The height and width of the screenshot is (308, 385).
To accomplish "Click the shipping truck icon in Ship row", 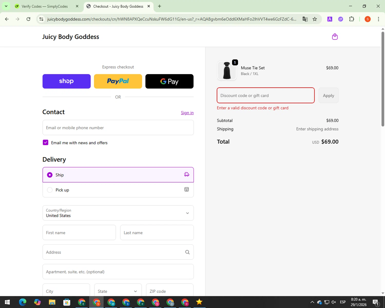I will (187, 175).
